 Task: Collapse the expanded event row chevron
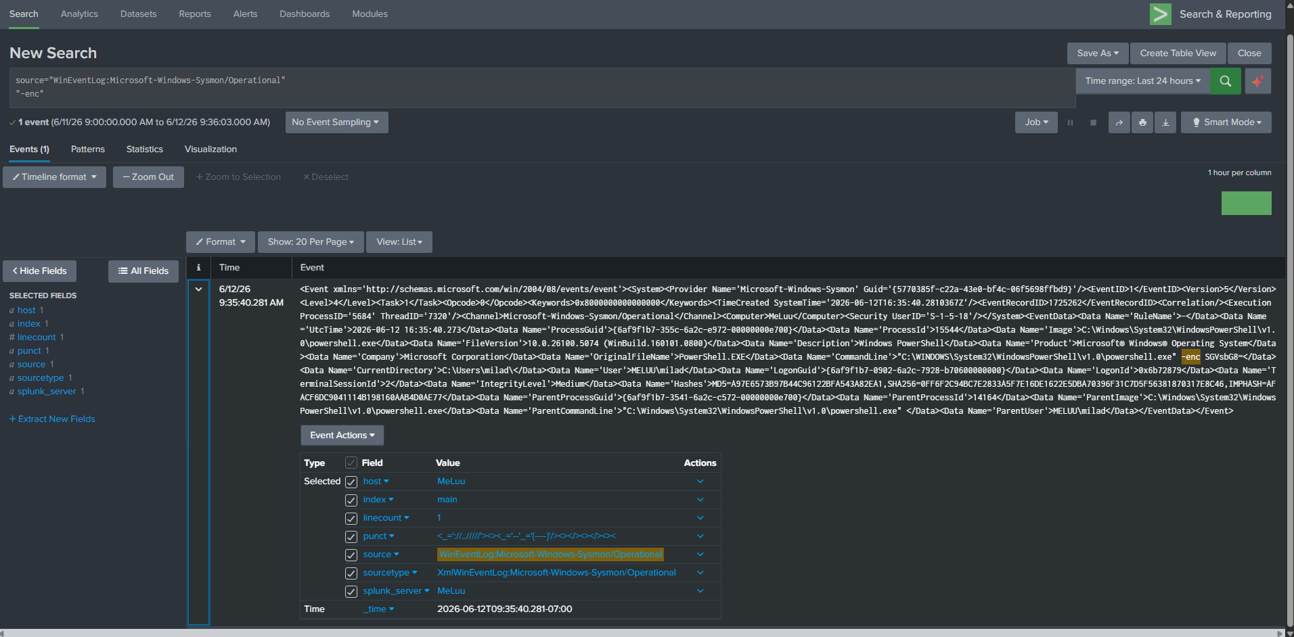coord(198,289)
